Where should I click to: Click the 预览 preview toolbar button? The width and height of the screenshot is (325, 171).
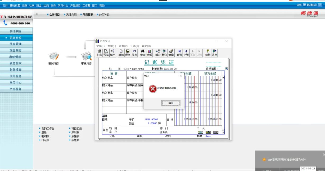pyautogui.click(x=106, y=53)
